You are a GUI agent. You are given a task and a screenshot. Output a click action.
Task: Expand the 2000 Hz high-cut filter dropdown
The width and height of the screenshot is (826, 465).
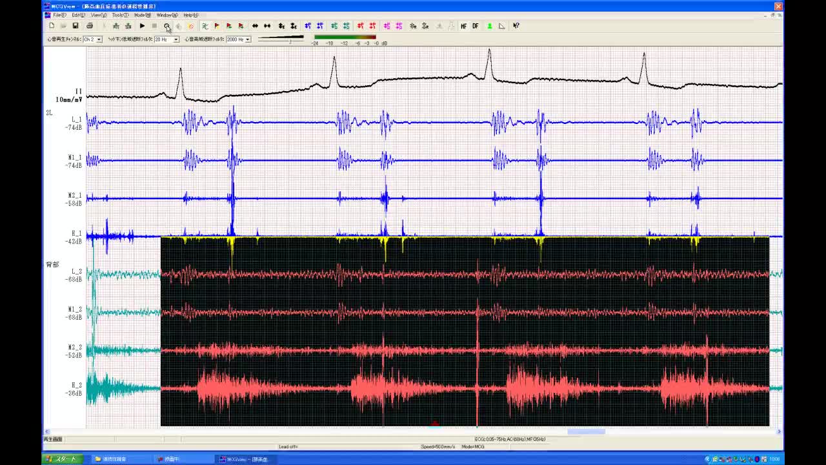tap(248, 39)
